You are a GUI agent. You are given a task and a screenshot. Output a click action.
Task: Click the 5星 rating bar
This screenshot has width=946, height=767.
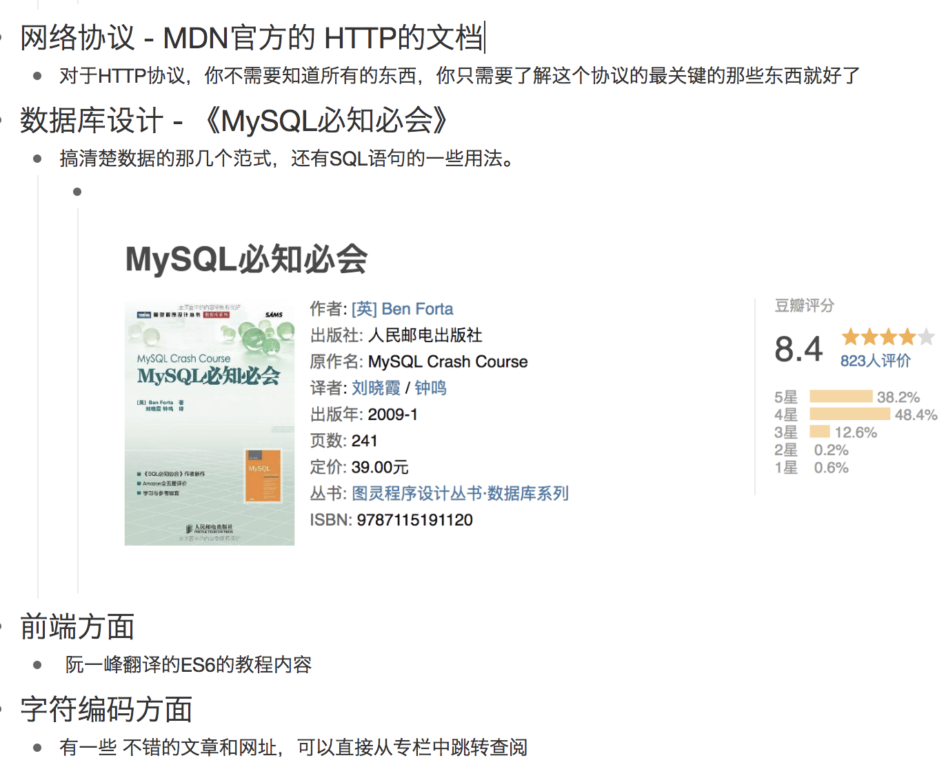(x=841, y=397)
